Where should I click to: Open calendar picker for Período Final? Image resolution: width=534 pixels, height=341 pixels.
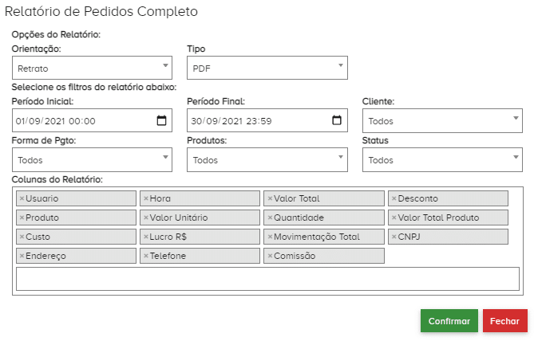pos(336,121)
